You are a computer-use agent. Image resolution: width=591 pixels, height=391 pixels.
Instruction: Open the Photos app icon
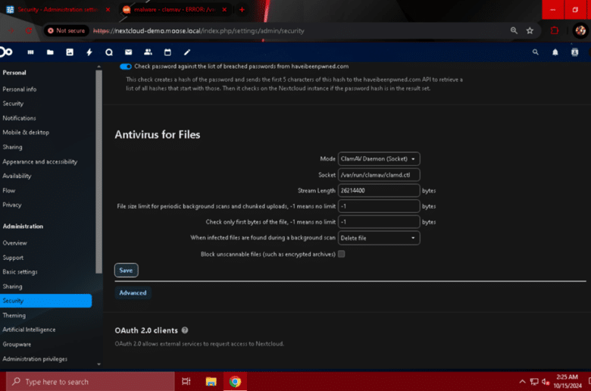point(70,52)
